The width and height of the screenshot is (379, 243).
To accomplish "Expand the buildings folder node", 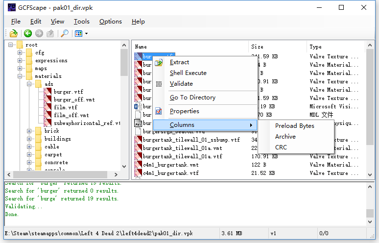I will pyautogui.click(x=29, y=139).
